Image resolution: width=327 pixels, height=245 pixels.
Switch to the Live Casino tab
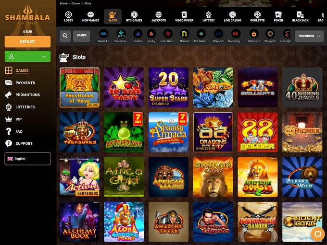(232, 17)
